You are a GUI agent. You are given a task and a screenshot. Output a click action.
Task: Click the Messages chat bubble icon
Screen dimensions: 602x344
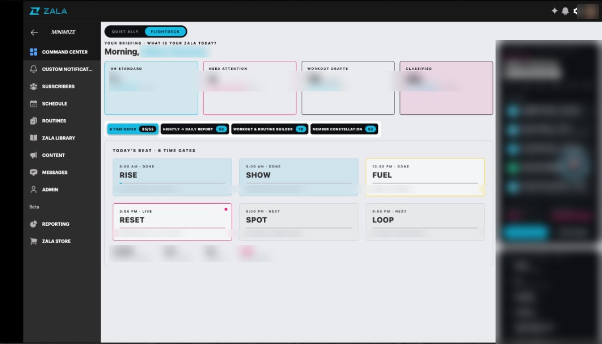33,172
